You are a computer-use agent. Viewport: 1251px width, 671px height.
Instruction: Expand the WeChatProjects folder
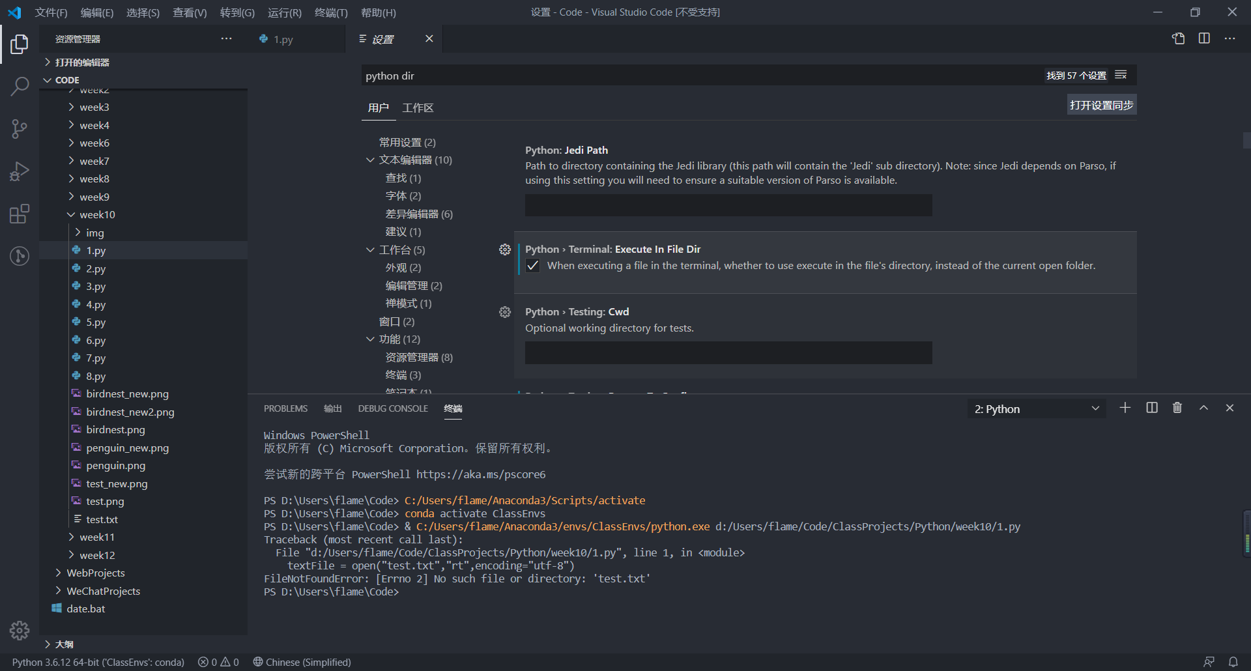tap(103, 592)
